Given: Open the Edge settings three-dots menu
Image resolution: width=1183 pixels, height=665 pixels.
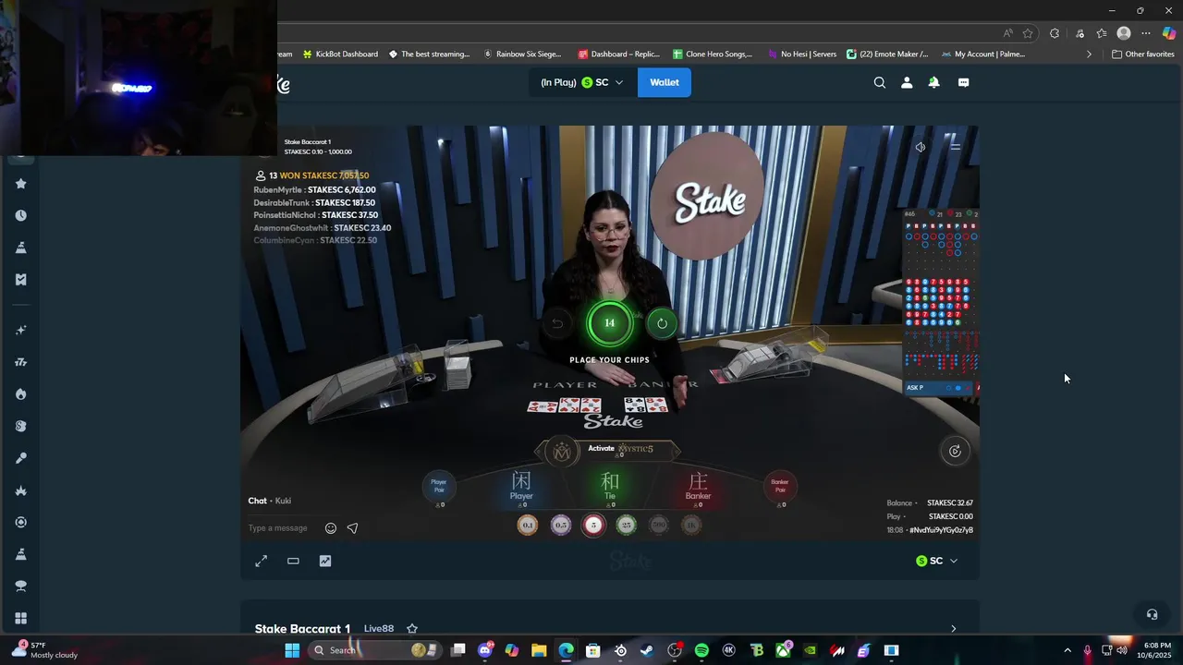Looking at the screenshot, I should coord(1146,33).
